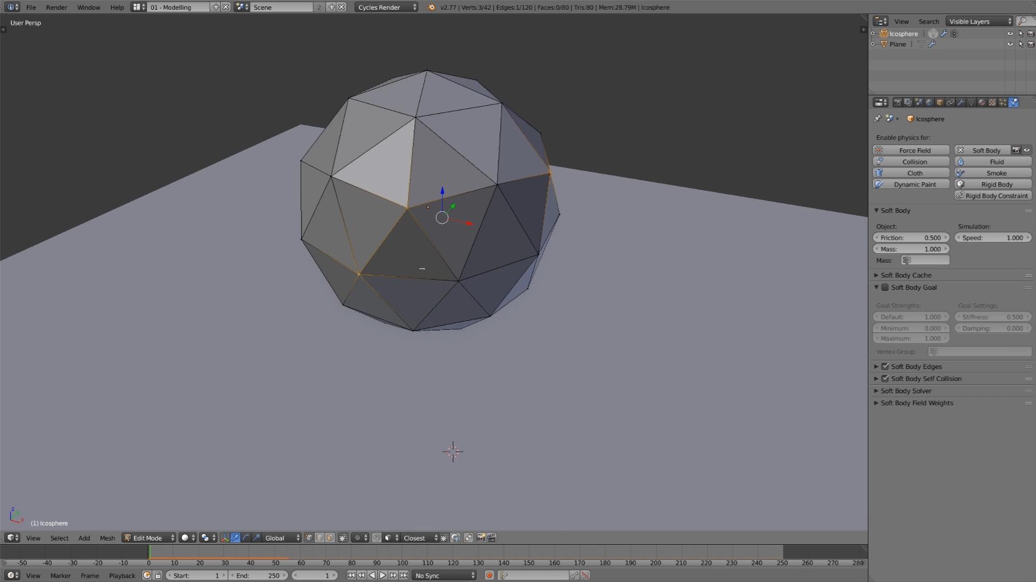Uncheck the Soft Body Edges checkbox
Image resolution: width=1036 pixels, height=582 pixels.
click(885, 366)
